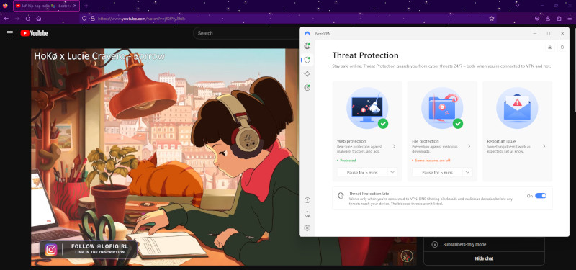Screen dimensions: 576x270
Task: Expand File protection pause duration dropdown arrow
Action: pyautogui.click(x=467, y=172)
